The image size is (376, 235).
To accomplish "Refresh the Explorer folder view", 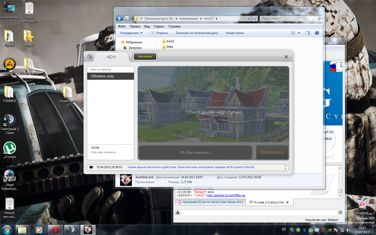I will (x=255, y=19).
